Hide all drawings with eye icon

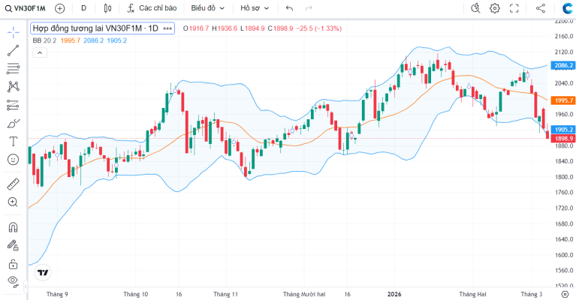[14, 281]
